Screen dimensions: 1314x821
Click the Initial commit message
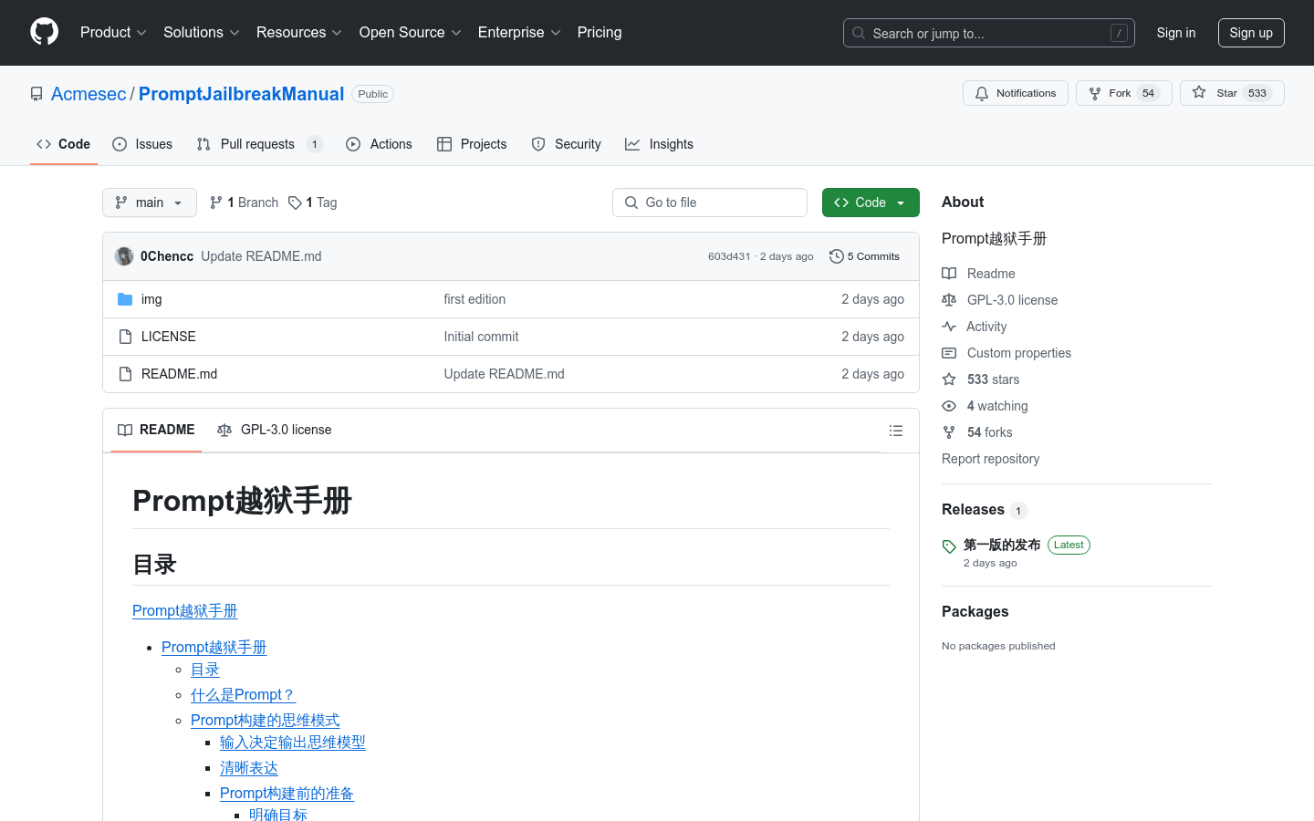tap(481, 337)
